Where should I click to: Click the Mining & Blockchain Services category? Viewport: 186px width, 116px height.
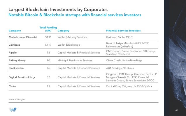tap(75, 60)
